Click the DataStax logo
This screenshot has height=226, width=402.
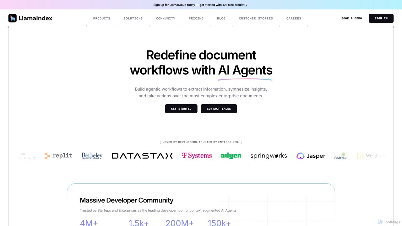(142, 156)
